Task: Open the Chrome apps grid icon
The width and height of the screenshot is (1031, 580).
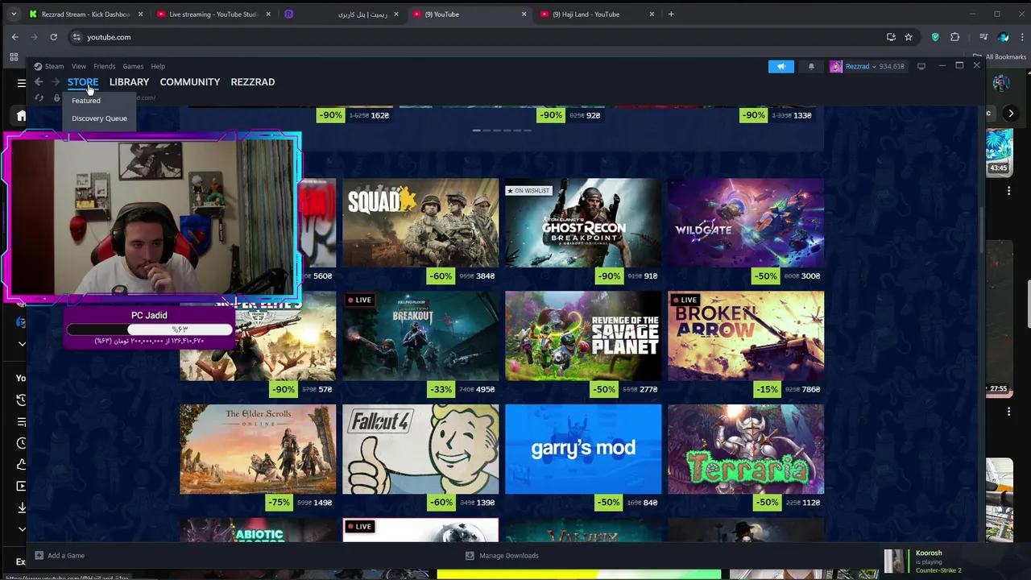Action: [14, 56]
